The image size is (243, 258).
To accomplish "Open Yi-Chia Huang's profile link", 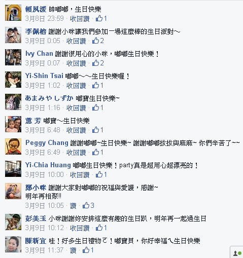I will pos(48,165).
